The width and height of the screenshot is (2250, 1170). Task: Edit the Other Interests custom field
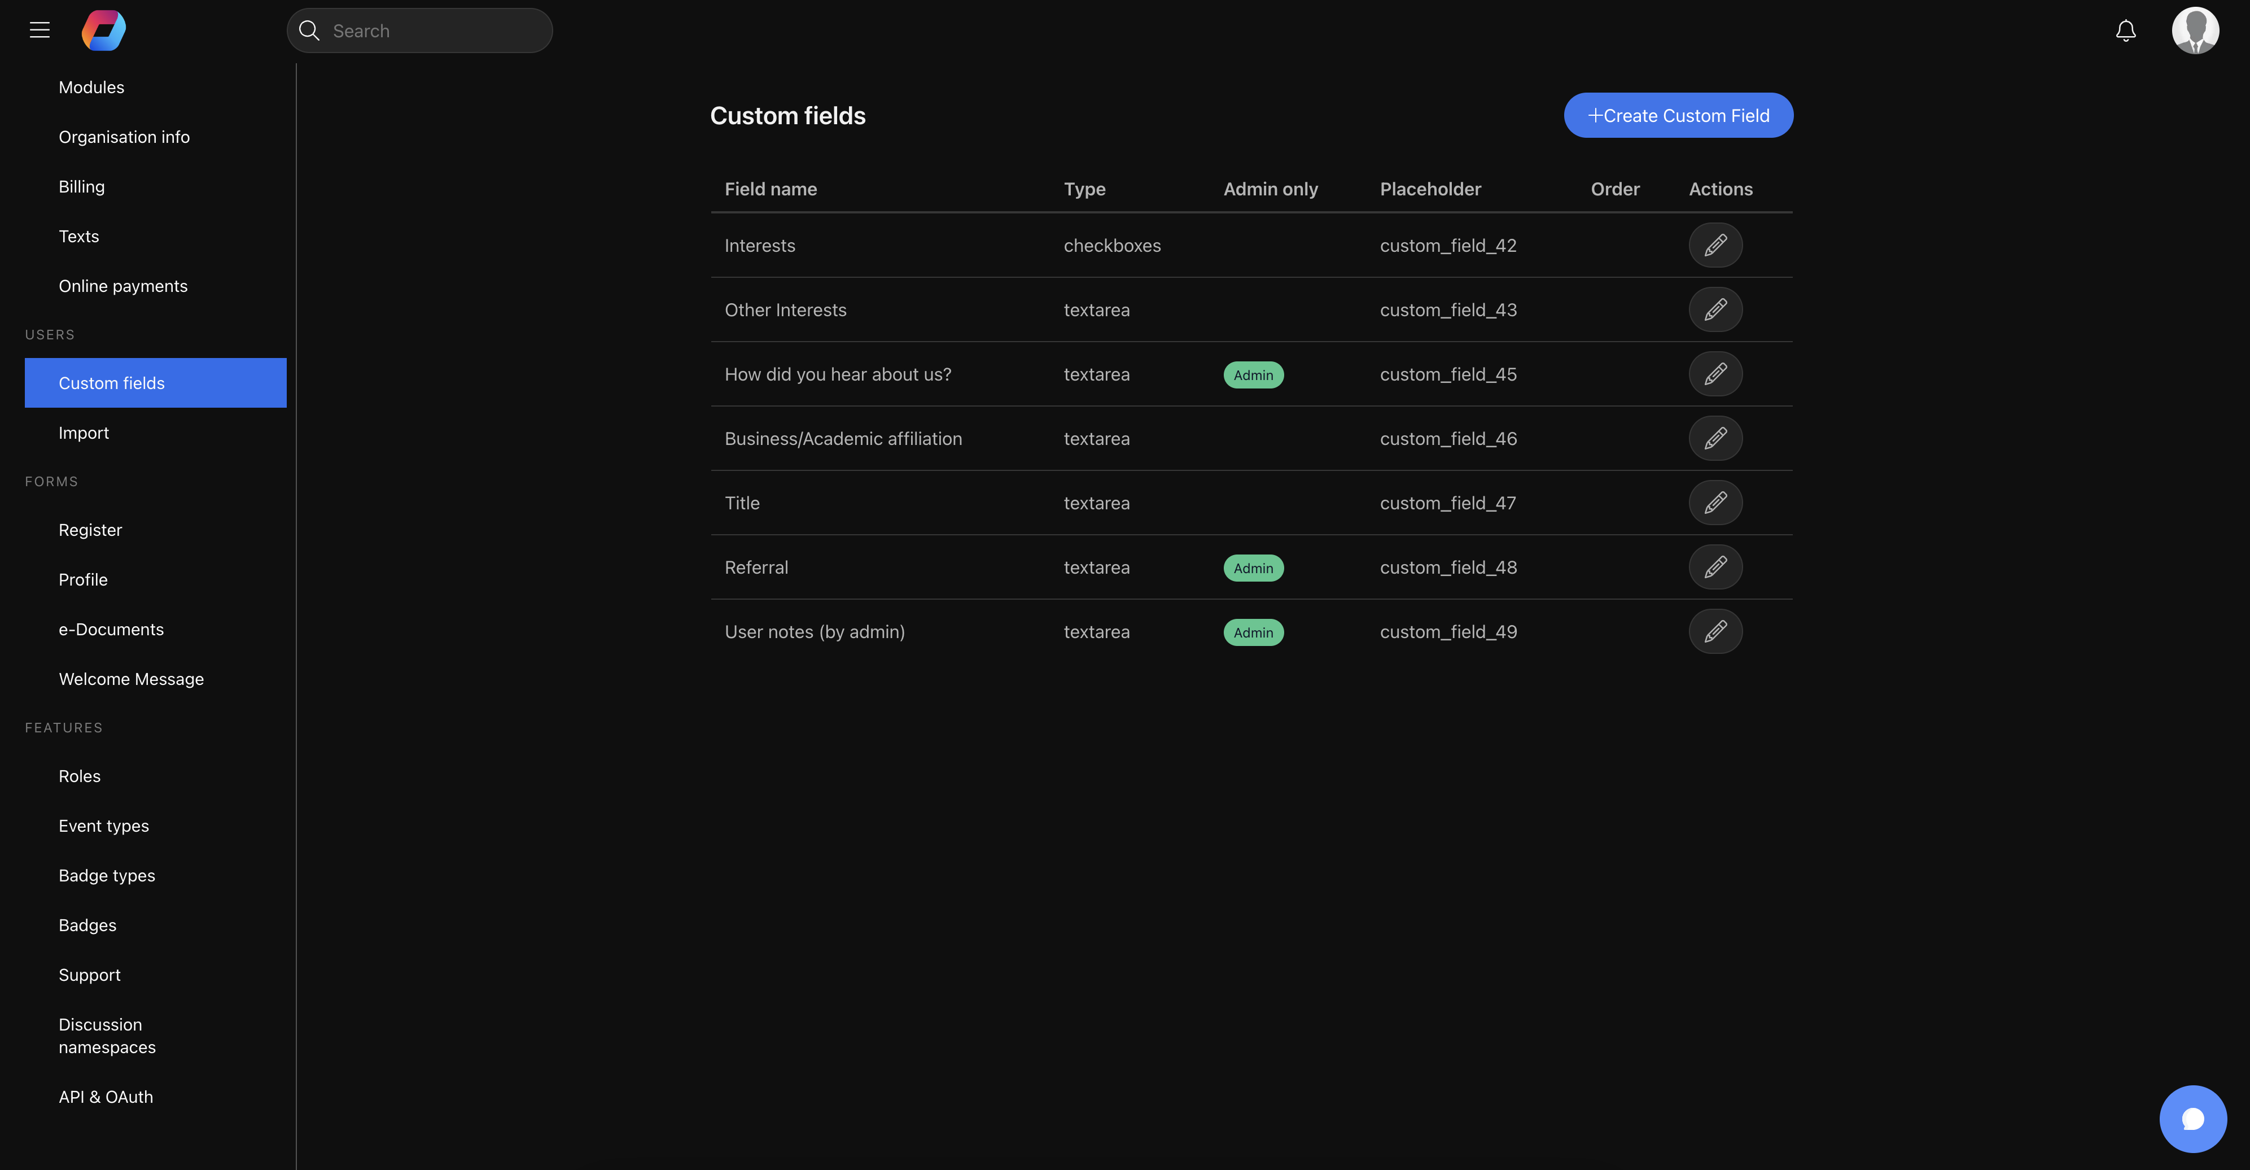coord(1714,310)
